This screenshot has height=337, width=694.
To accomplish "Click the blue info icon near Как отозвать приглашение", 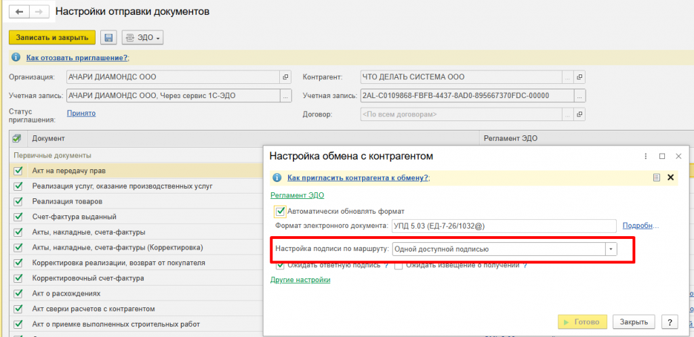I will click(16, 58).
